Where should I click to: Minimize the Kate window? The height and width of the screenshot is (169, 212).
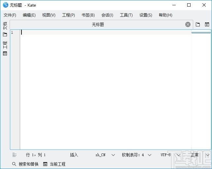(x=174, y=5)
